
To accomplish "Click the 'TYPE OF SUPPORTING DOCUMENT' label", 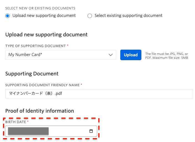I will (36, 46).
